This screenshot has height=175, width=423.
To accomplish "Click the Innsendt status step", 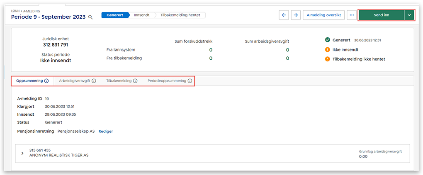I will coord(142,15).
